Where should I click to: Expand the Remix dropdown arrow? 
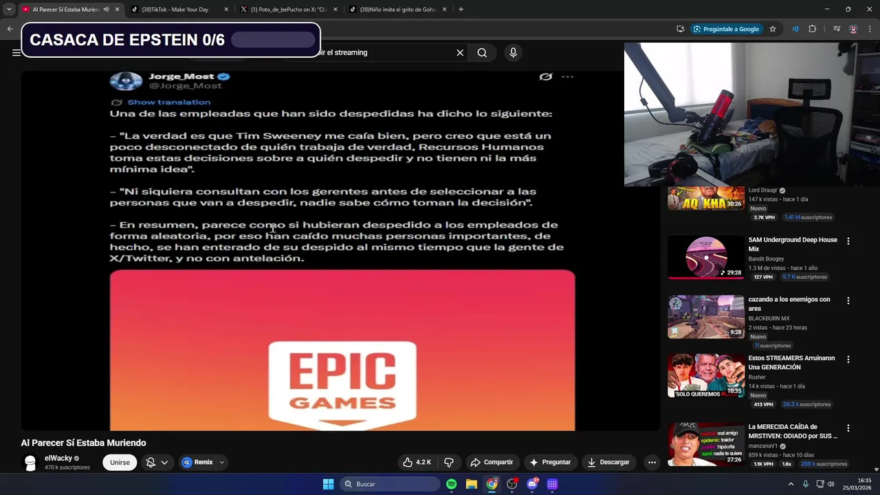(x=221, y=463)
